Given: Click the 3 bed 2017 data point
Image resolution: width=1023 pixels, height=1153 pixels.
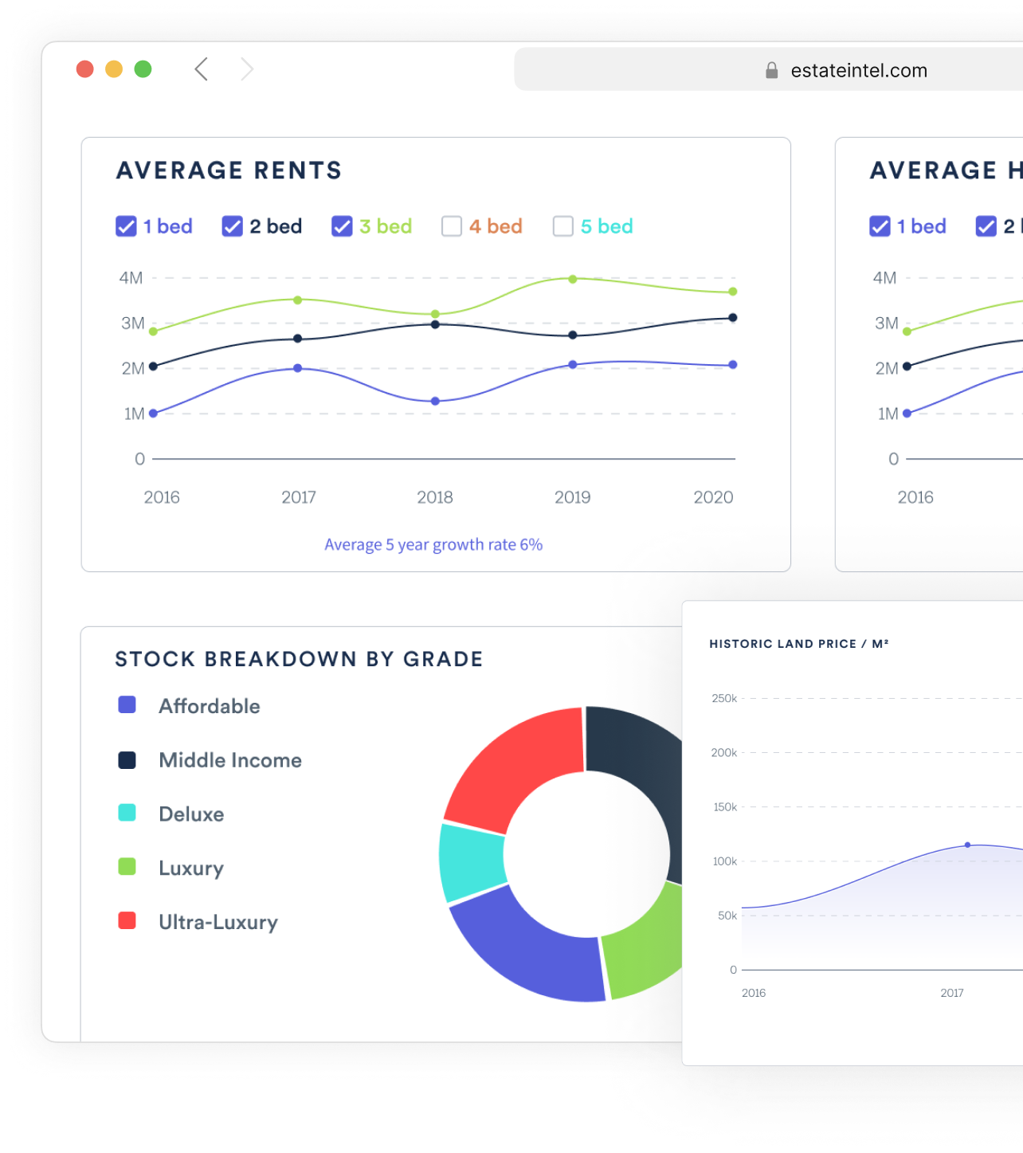Looking at the screenshot, I should click(298, 300).
